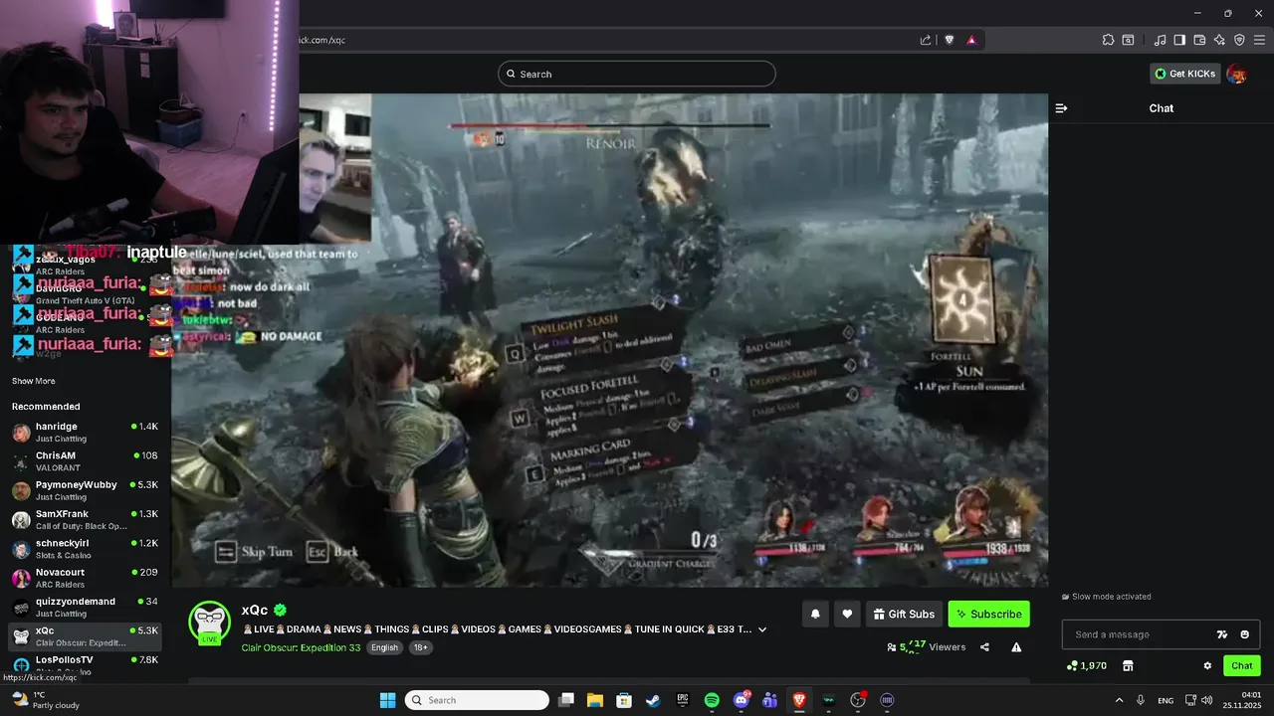Screen dimensions: 1274x716
Task: Open the volume speaker tray icon
Action: (1207, 701)
